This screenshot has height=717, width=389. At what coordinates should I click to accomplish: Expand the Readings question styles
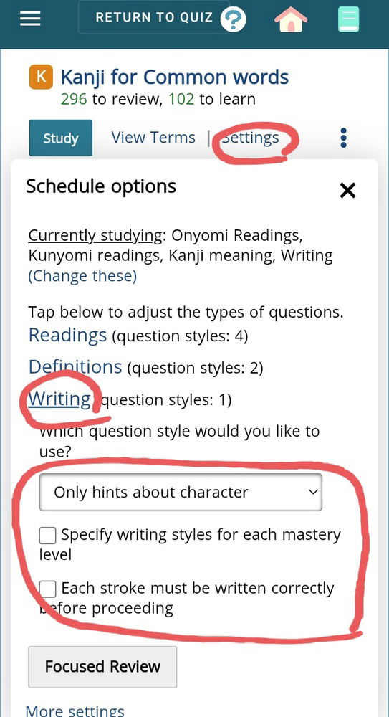tap(67, 335)
